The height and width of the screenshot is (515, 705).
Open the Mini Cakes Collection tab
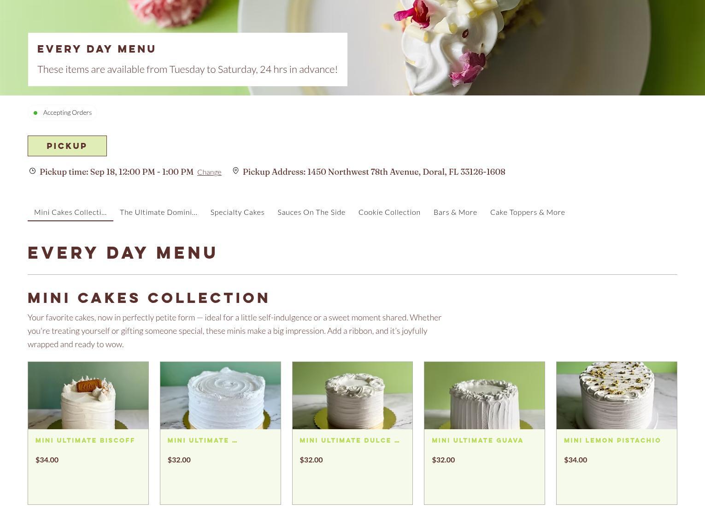pos(70,212)
